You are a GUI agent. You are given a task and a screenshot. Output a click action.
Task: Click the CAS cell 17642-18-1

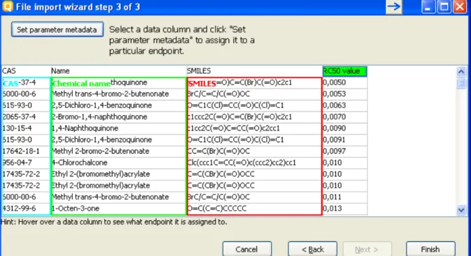pyautogui.click(x=26, y=151)
